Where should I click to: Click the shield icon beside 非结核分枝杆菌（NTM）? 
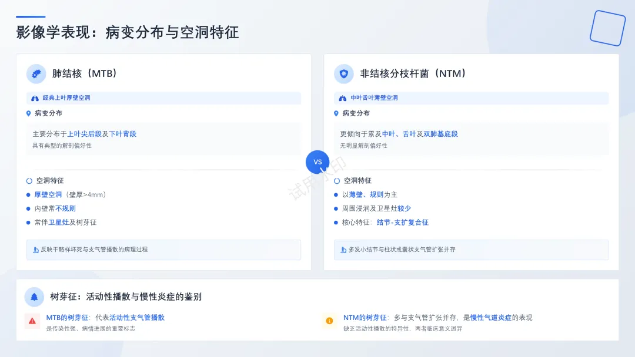[344, 73]
